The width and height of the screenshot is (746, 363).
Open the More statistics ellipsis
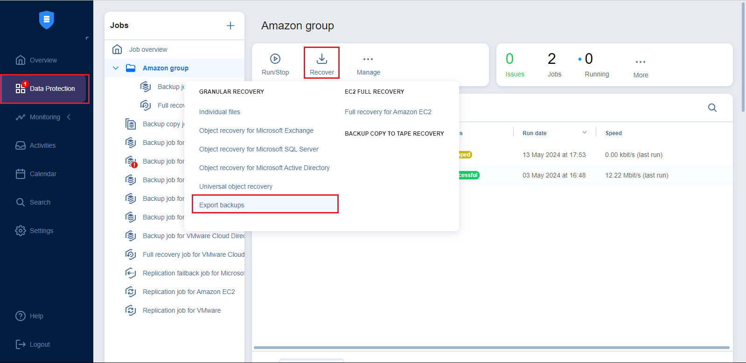point(641,62)
